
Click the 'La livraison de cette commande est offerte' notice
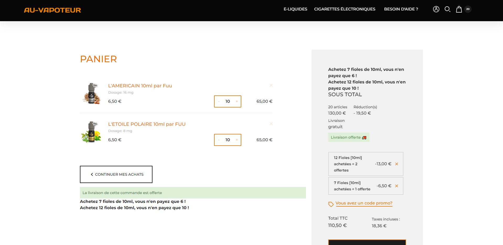pyautogui.click(x=193, y=193)
